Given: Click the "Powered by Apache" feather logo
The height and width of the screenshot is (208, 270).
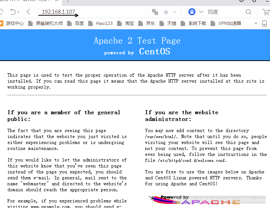Looking at the screenshot, I should 194,200.
